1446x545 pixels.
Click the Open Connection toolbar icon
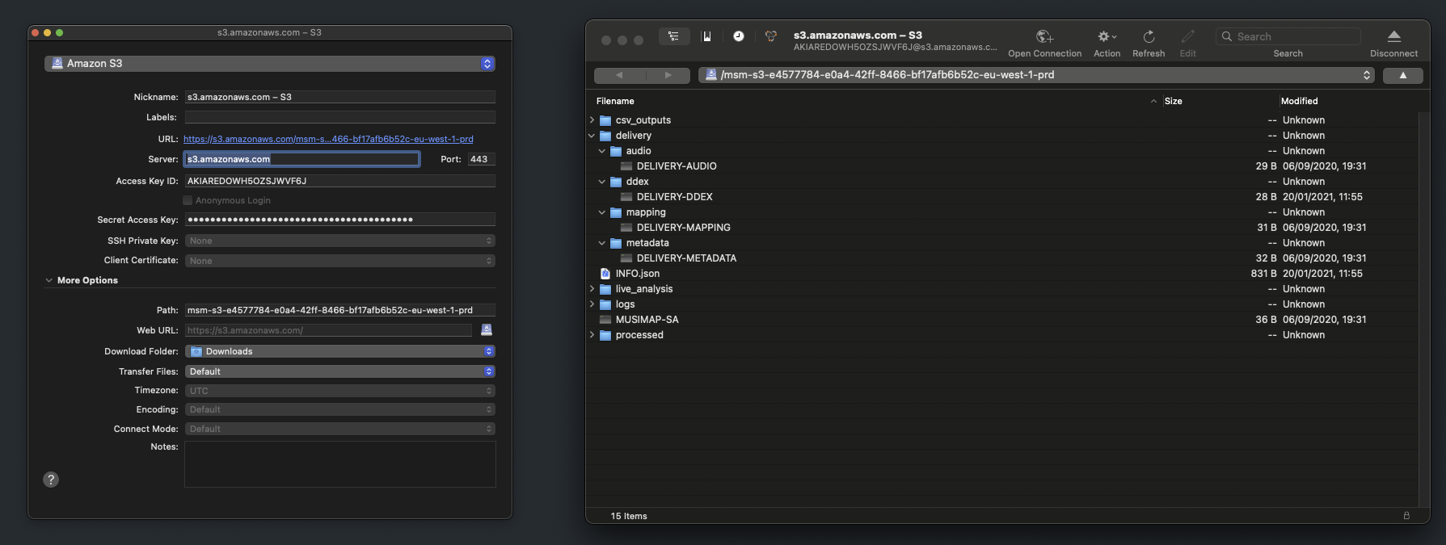click(1044, 36)
